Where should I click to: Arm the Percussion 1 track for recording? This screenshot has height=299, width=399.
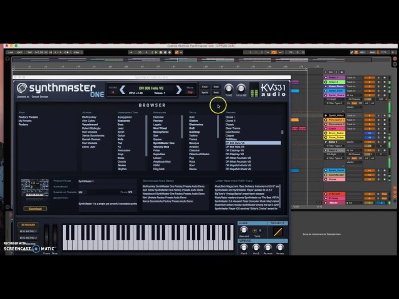385,120
